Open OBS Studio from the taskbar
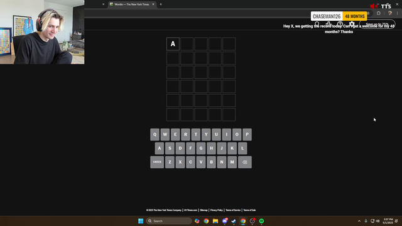 [253, 221]
